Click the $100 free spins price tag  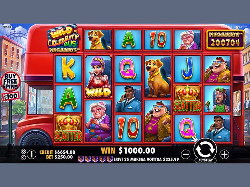point(11,96)
